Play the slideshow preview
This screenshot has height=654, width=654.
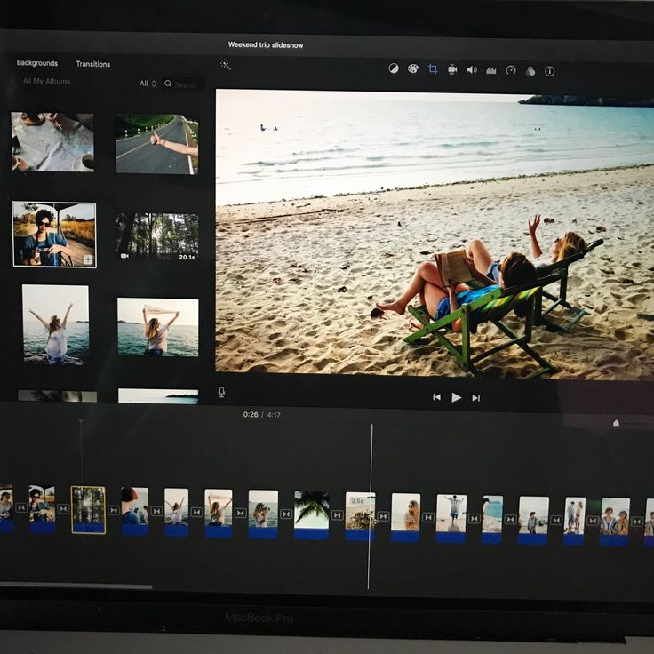click(457, 397)
